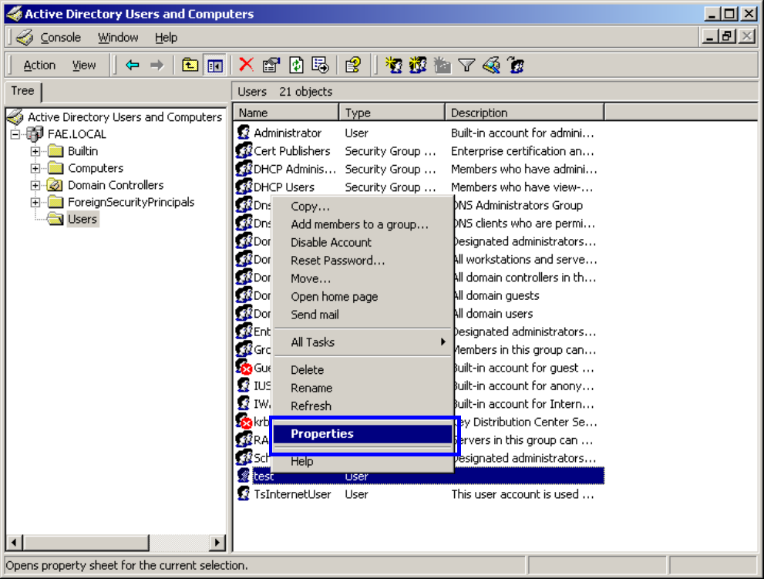
Task: Click the Domain Controllers folder icon
Action: coord(55,185)
